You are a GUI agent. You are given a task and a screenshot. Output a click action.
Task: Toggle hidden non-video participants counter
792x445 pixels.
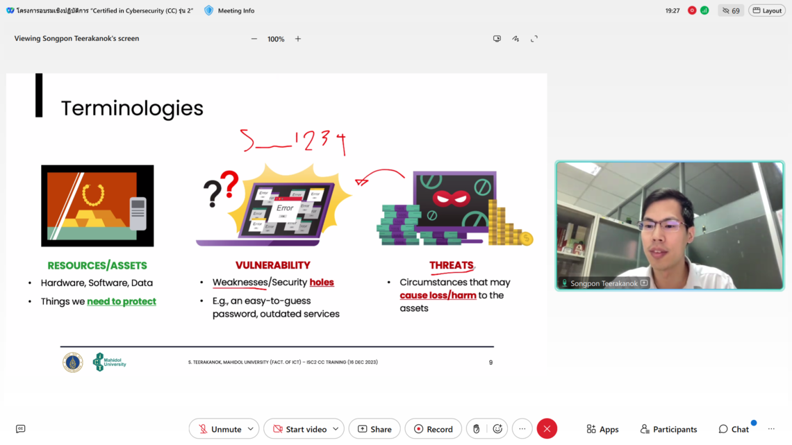pyautogui.click(x=731, y=10)
